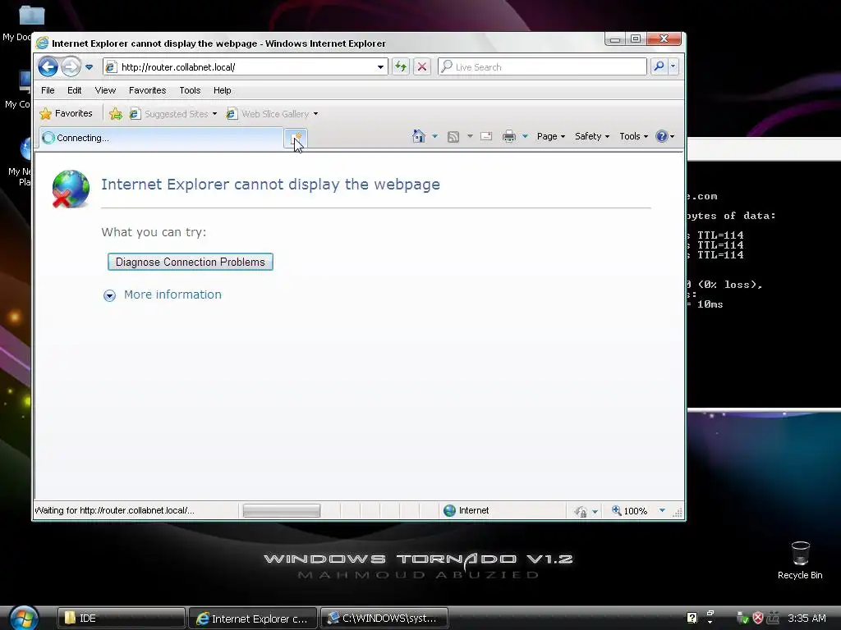This screenshot has width=841, height=630.
Task: Click the My Computer desktop icon
Action: point(25,81)
